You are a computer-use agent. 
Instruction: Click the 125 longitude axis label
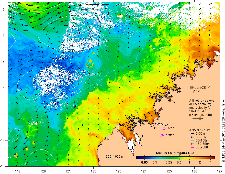point(169,171)
